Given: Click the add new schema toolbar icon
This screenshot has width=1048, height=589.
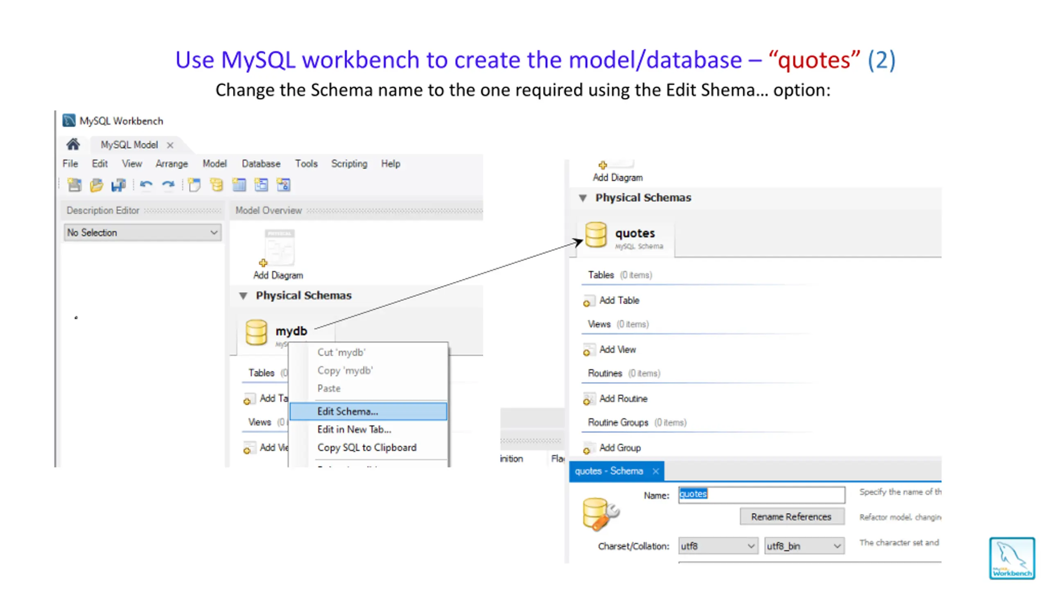Looking at the screenshot, I should point(217,185).
